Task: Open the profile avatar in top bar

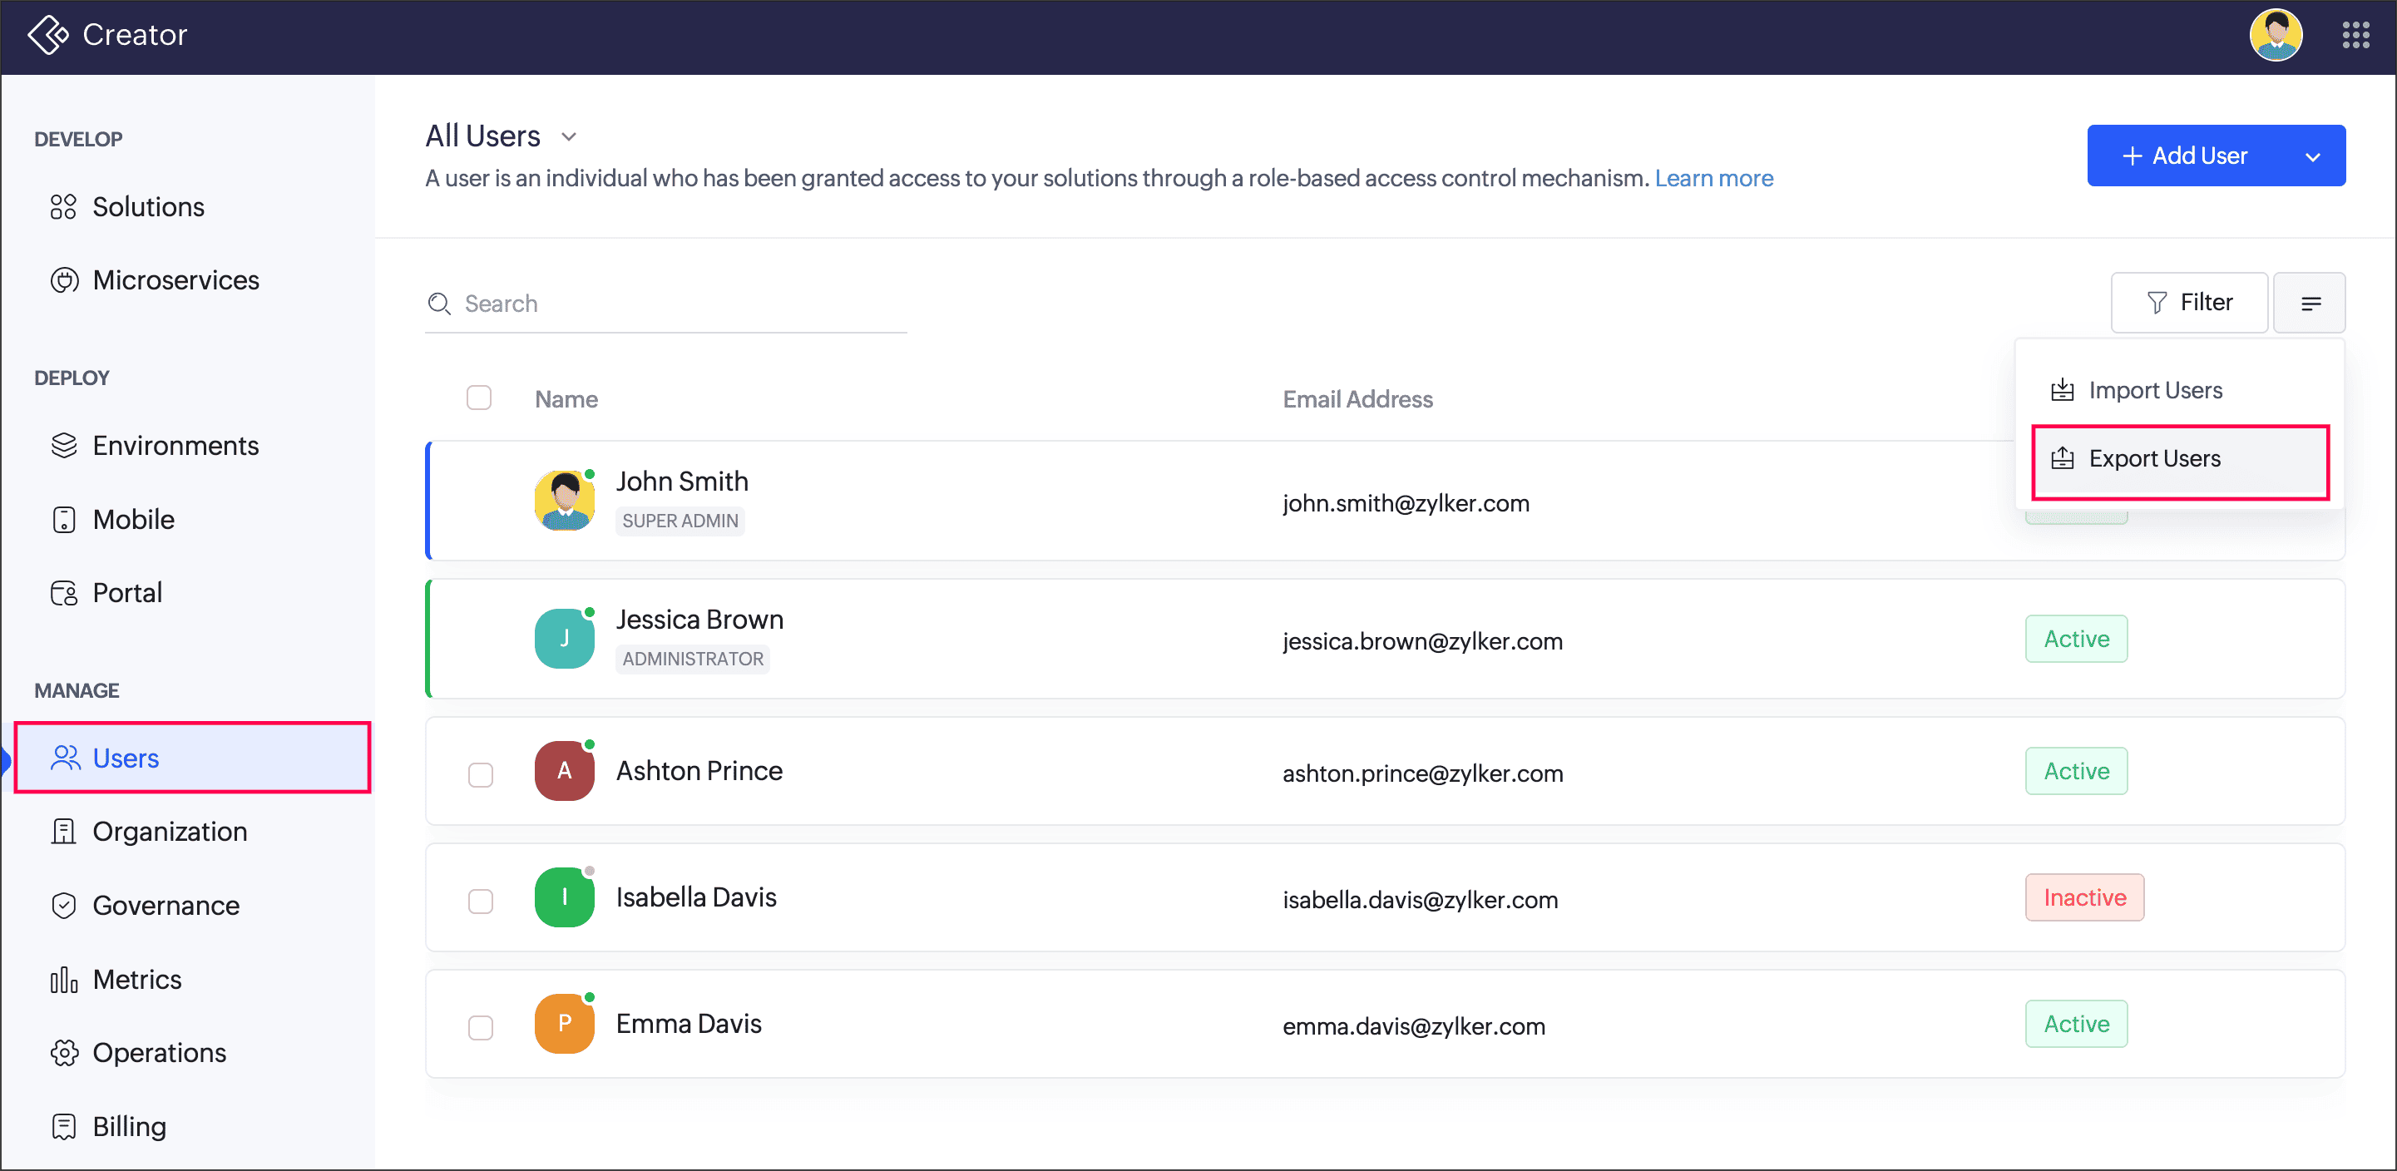Action: point(2275,34)
